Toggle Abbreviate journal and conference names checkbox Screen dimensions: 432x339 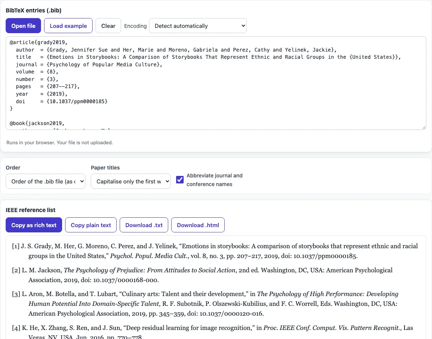180,180
